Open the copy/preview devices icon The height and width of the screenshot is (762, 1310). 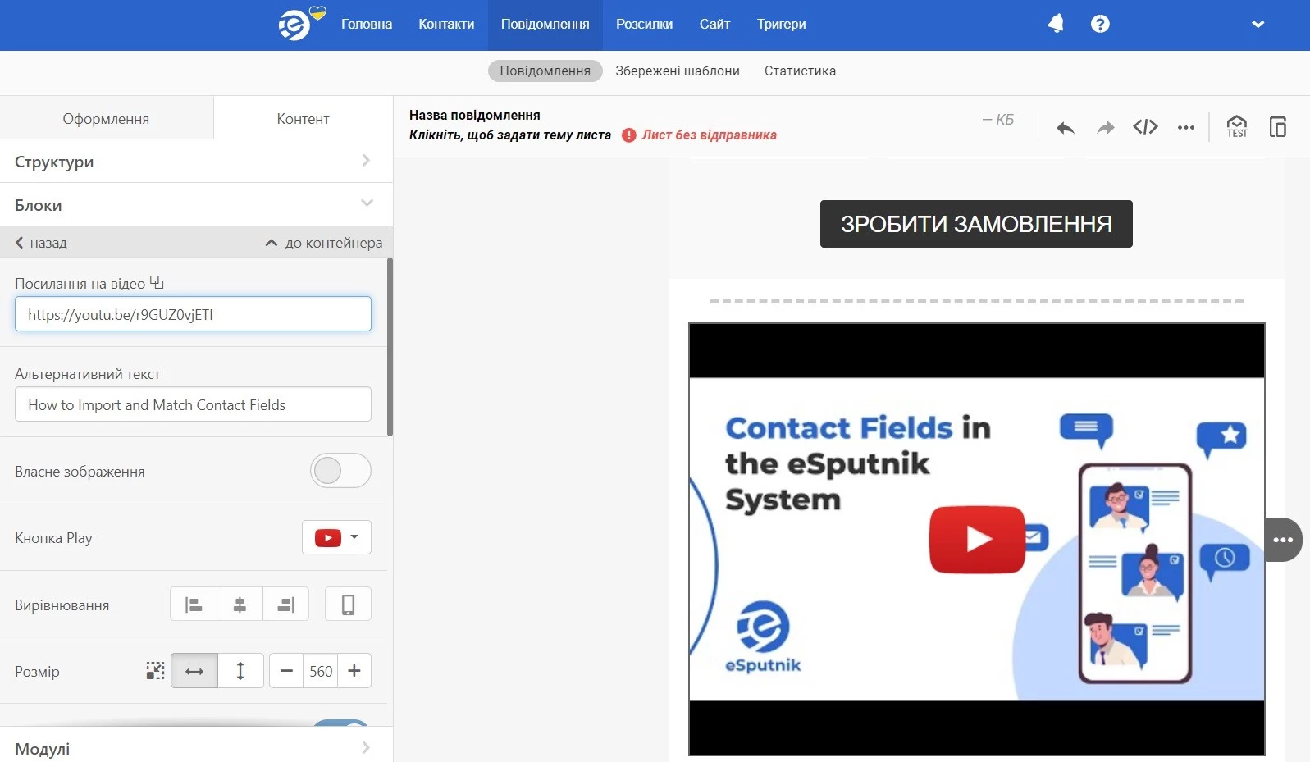tap(1277, 126)
